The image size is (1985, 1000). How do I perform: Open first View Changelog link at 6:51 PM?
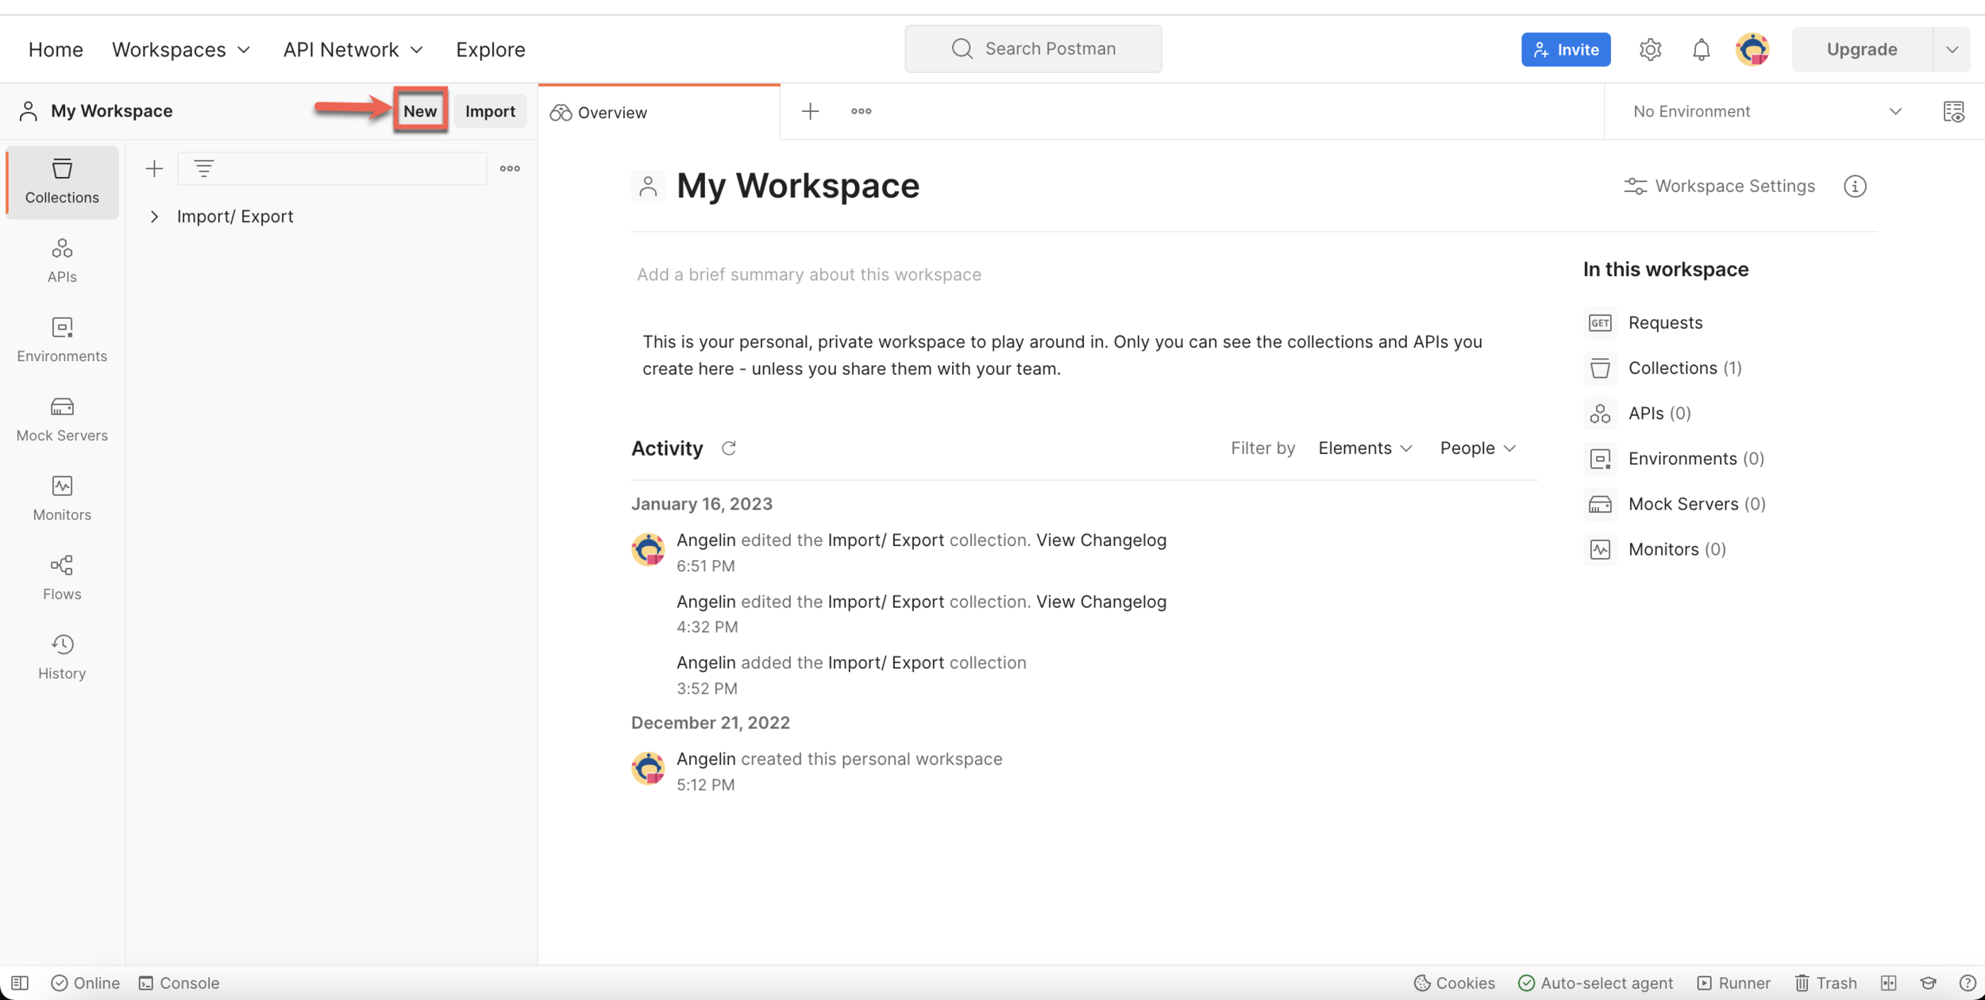pos(1101,540)
